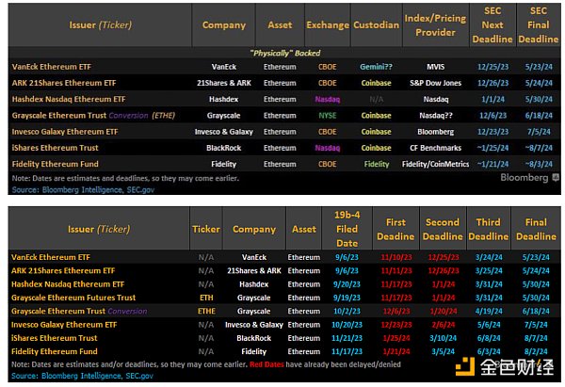
Task: Select the Third Deadline column header
Action: coord(489,229)
